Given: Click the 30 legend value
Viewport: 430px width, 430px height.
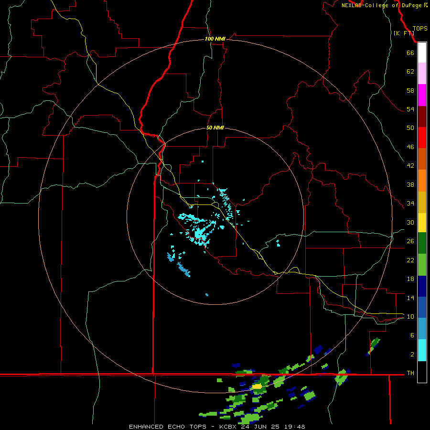Looking at the screenshot, I should tap(410, 222).
